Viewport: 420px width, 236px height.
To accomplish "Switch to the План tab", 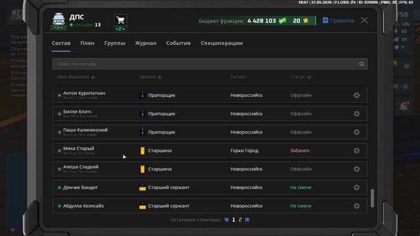I will pos(87,43).
